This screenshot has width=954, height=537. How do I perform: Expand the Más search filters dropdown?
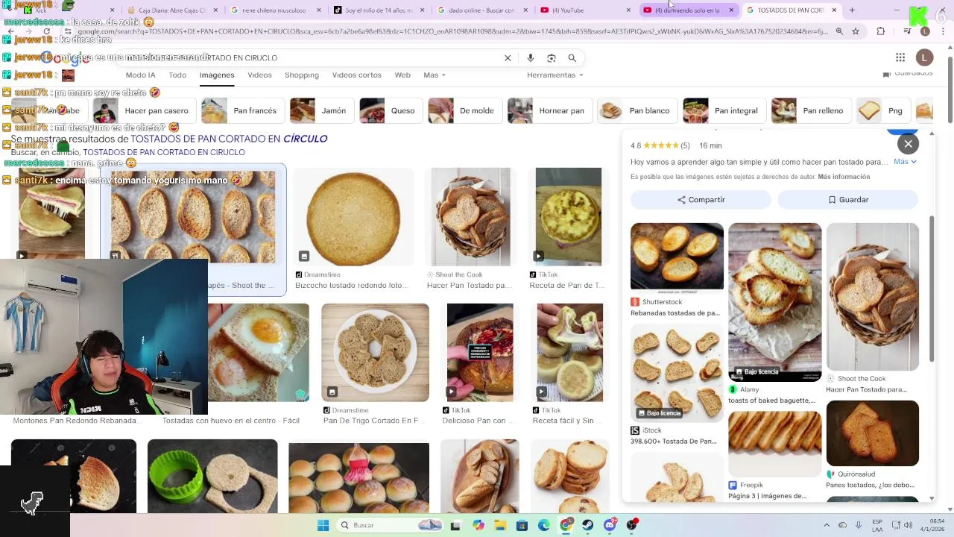pyautogui.click(x=434, y=75)
